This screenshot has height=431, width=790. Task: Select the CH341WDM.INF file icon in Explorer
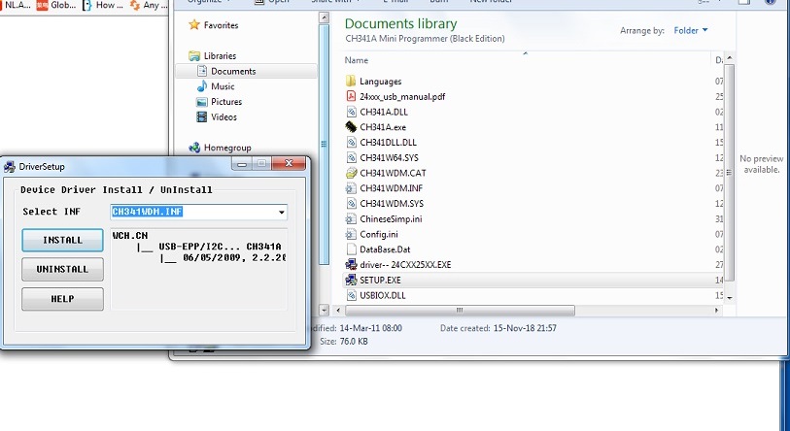[351, 188]
